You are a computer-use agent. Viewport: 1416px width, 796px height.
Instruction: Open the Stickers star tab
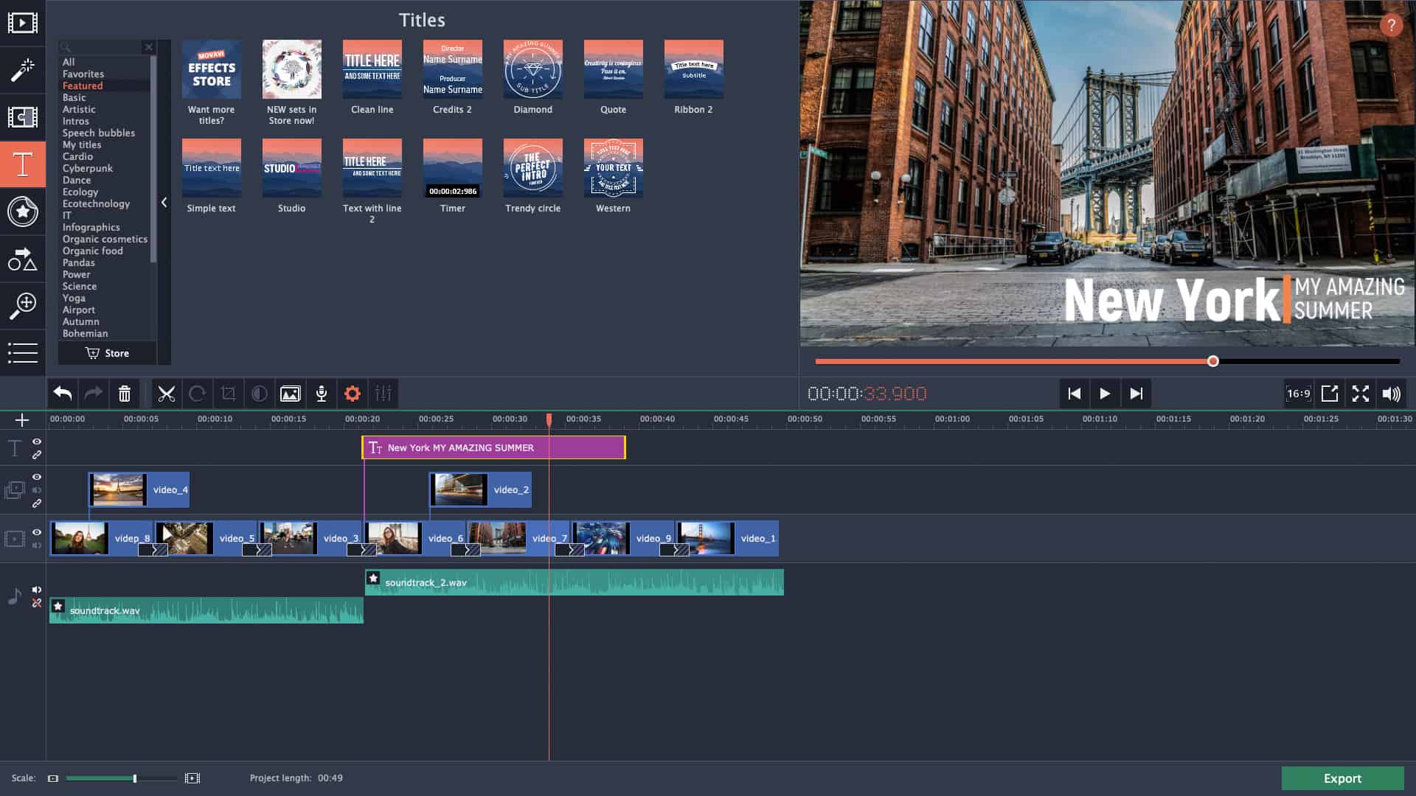click(22, 212)
